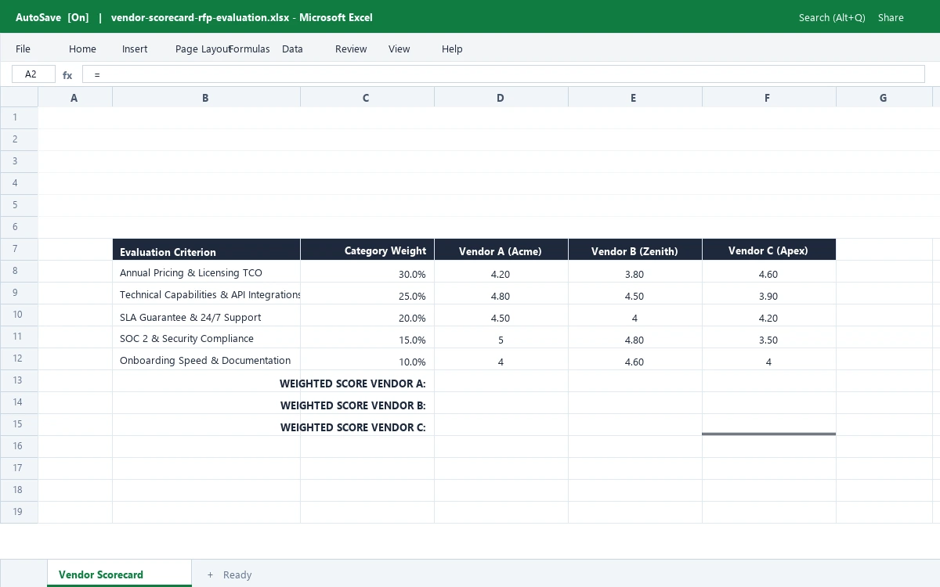Switch to the Data tab
Screen dimensions: 940x587
(292, 49)
